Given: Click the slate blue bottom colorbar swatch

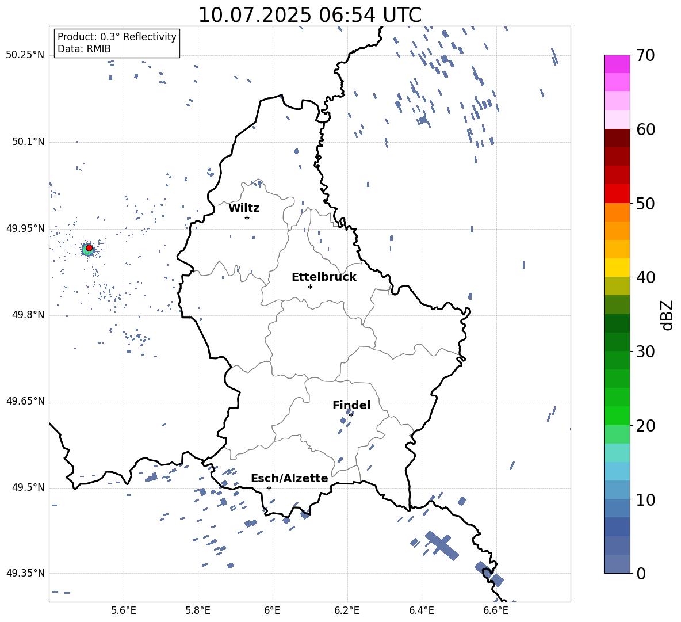Looking at the screenshot, I should [617, 564].
